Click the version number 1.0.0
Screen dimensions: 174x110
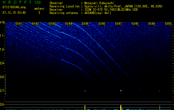pos(38,2)
